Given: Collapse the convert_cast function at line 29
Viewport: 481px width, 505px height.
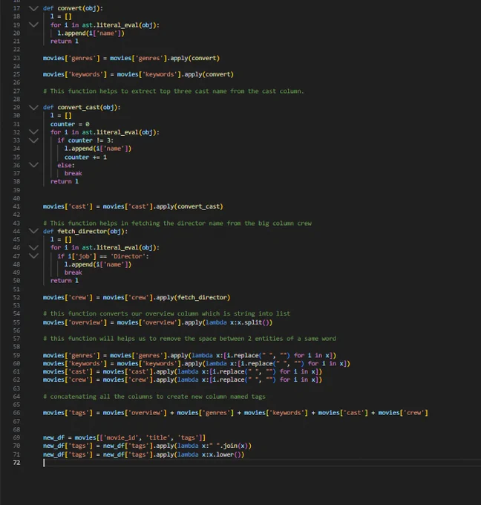Looking at the screenshot, I should [33, 107].
